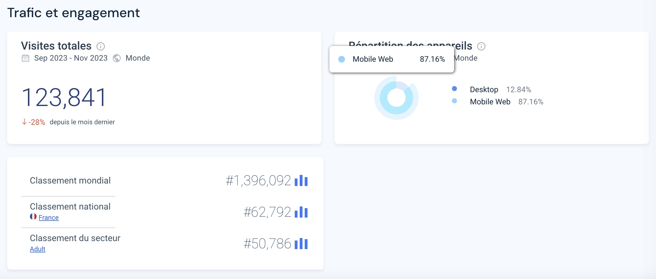656x279 pixels.
Task: Click info icon next to Visites totales
Action: pos(101,46)
